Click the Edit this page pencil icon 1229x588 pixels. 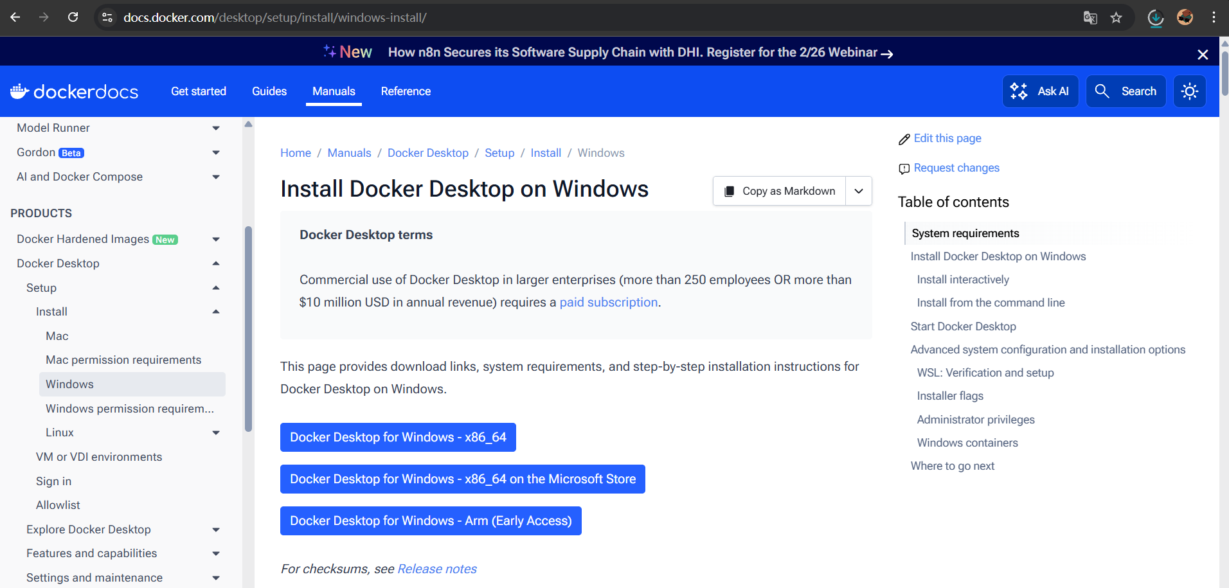click(x=904, y=138)
